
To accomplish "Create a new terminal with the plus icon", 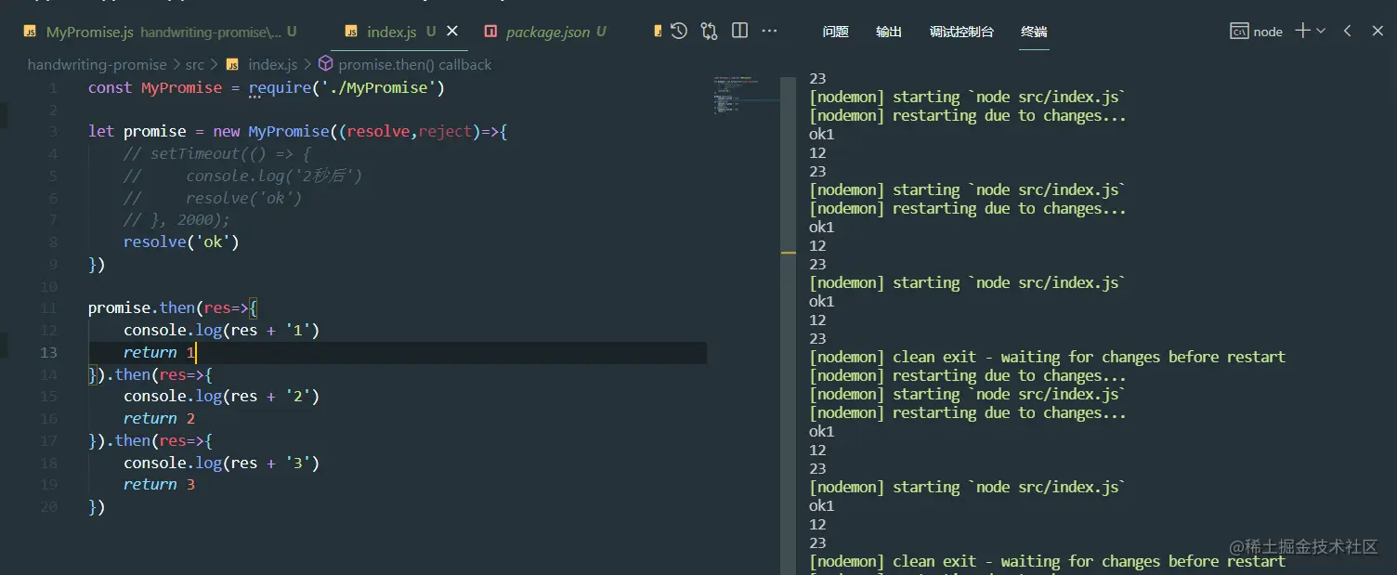I will [x=1302, y=31].
